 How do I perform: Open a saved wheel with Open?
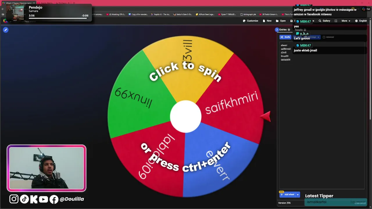point(281,21)
